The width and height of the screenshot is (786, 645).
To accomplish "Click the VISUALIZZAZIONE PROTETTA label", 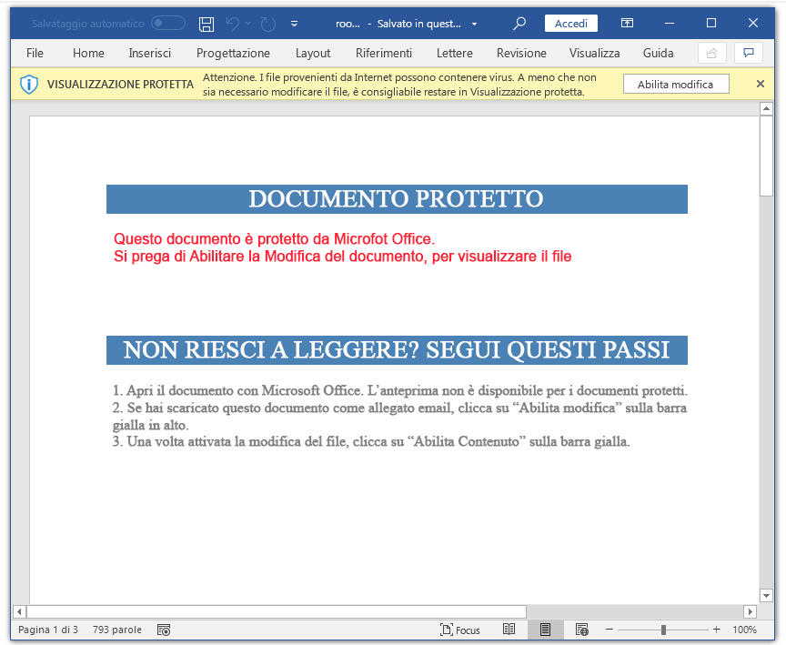I will coord(120,85).
